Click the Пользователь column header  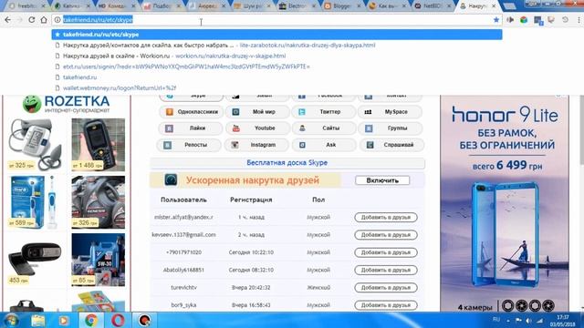pos(183,200)
